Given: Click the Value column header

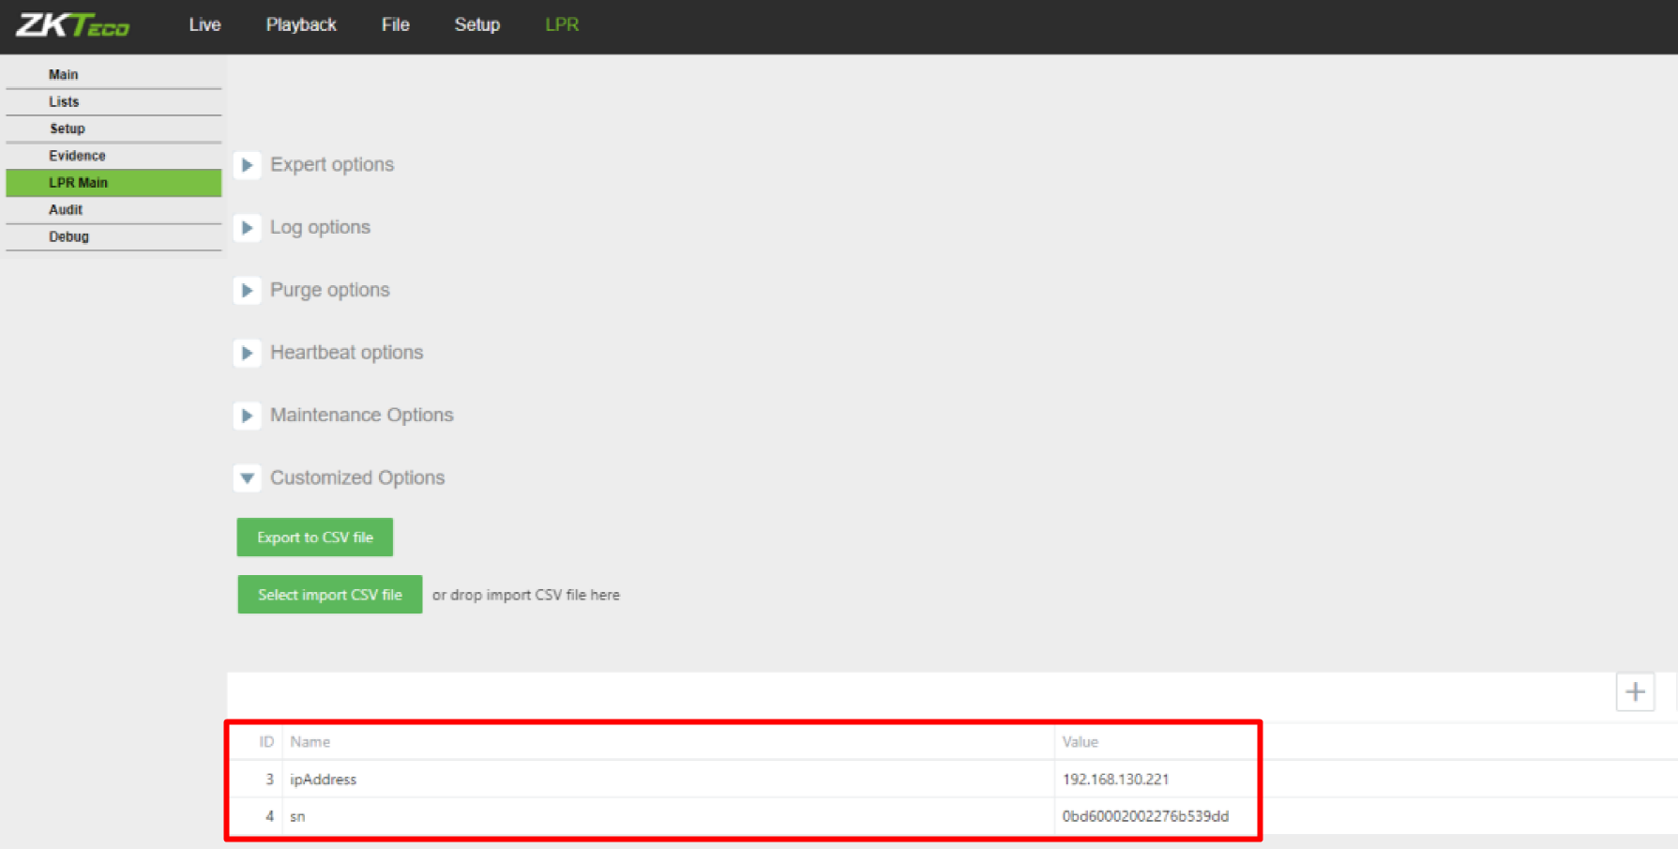Looking at the screenshot, I should point(1080,742).
